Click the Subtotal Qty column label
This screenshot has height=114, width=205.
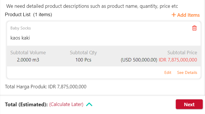tap(83, 53)
